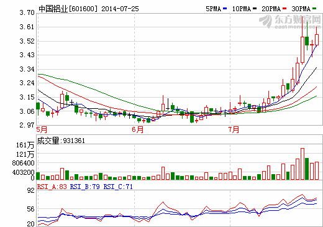Click the 20 RSI axis label

[x=31, y=224]
